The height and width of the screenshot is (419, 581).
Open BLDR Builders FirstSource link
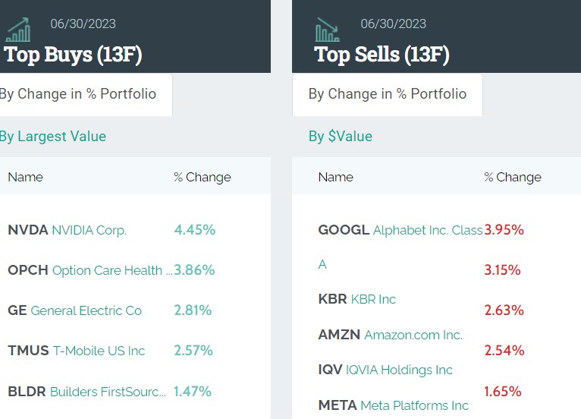click(86, 392)
